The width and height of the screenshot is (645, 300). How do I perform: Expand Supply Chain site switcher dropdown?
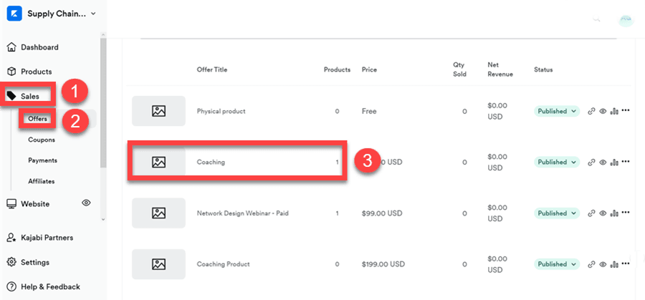94,14
